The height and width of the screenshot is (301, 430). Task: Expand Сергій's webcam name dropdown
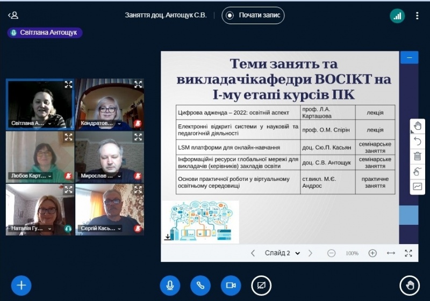point(119,229)
